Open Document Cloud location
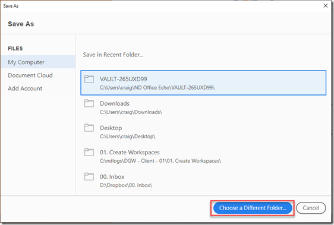Image resolution: width=334 pixels, height=225 pixels. tap(30, 75)
